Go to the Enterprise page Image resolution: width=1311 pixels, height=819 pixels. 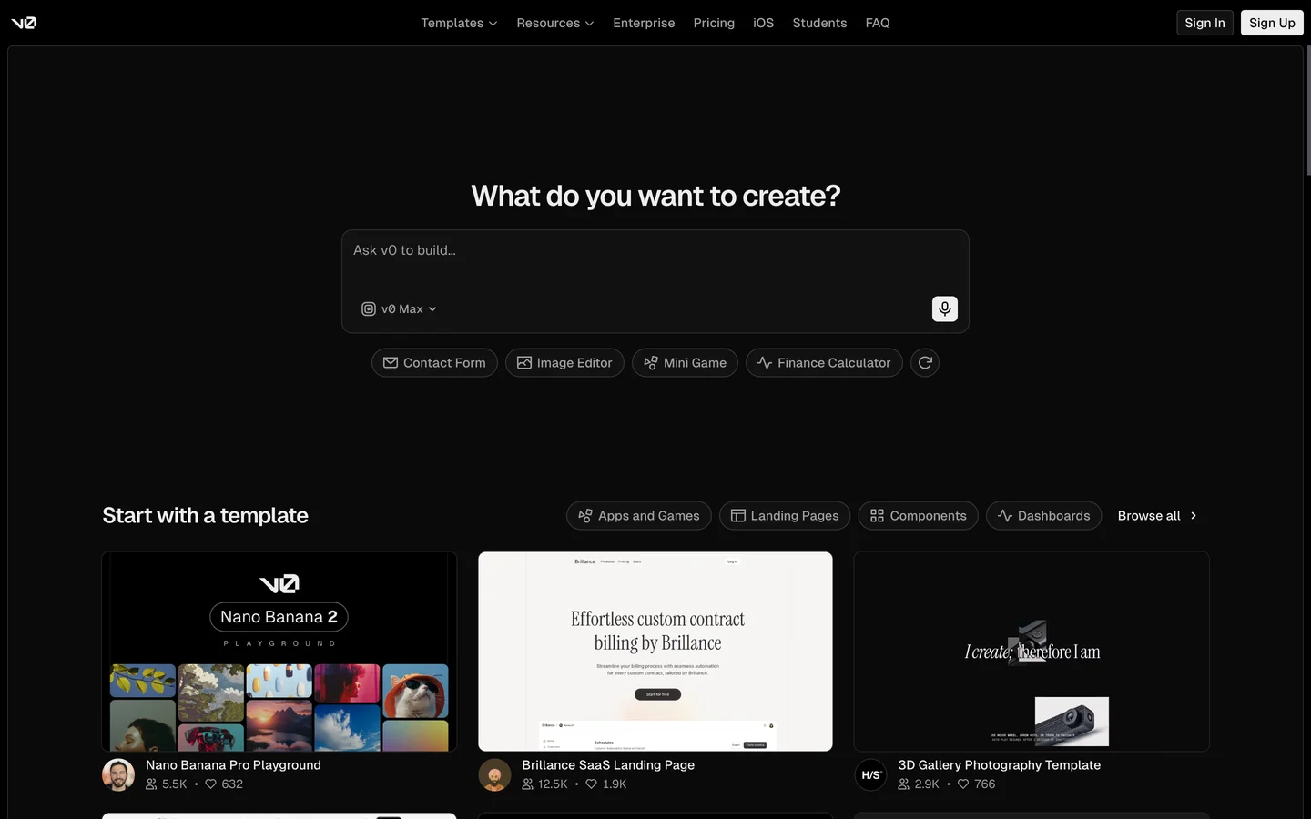pyautogui.click(x=644, y=23)
